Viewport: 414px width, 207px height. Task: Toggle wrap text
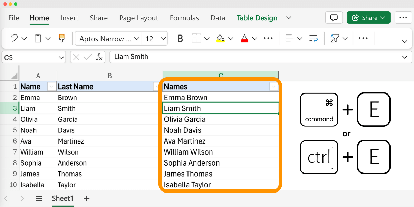(x=314, y=38)
